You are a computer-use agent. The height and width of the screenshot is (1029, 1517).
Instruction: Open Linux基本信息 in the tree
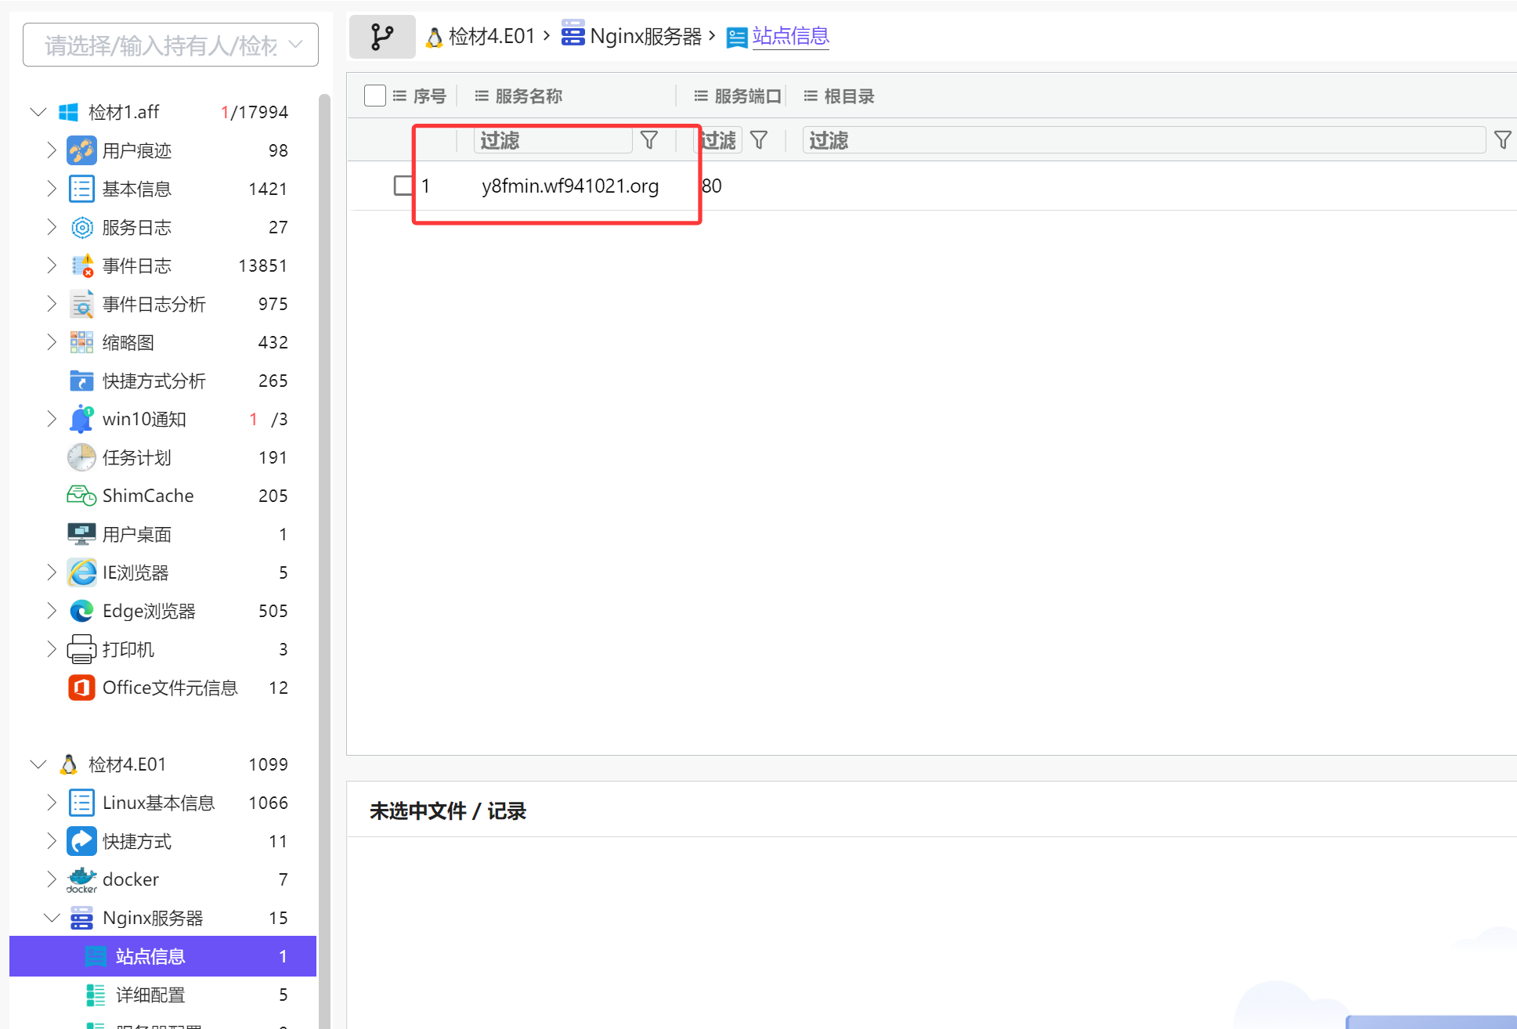point(158,803)
